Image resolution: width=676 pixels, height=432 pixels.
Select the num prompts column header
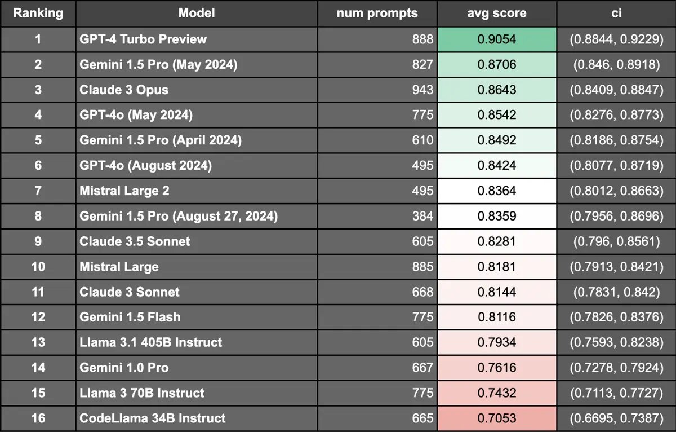377,14
